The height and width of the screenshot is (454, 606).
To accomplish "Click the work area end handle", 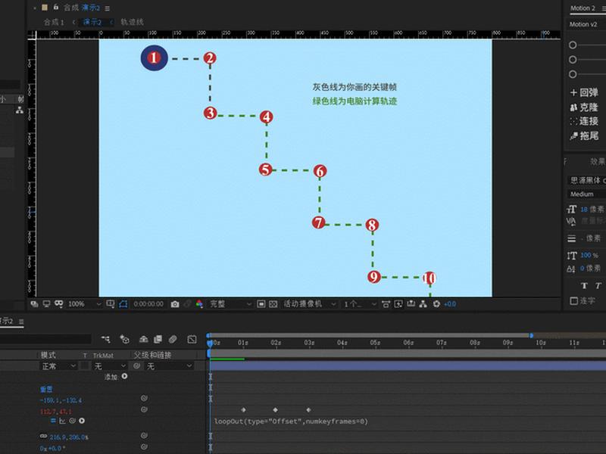I will coord(532,335).
